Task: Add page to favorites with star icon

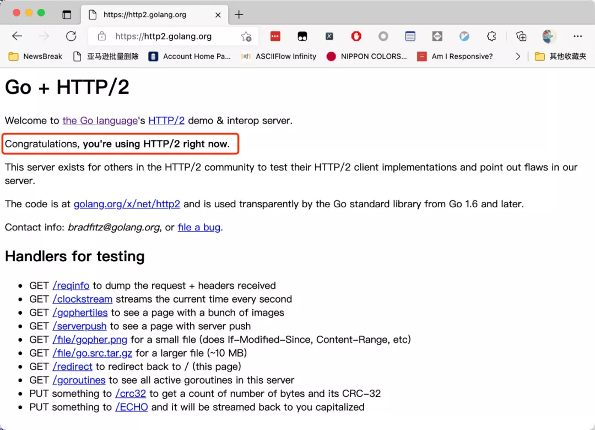Action: (x=246, y=36)
